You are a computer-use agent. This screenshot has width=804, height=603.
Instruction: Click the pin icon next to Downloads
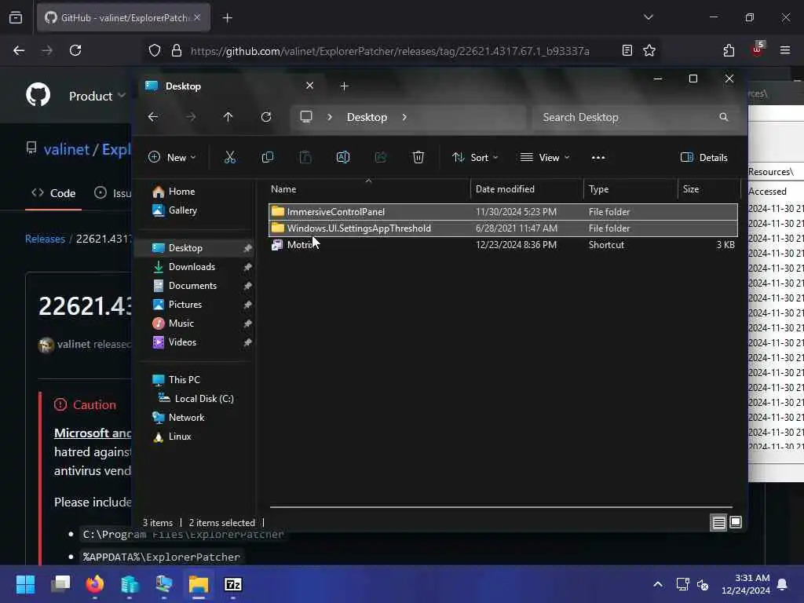pyautogui.click(x=247, y=267)
